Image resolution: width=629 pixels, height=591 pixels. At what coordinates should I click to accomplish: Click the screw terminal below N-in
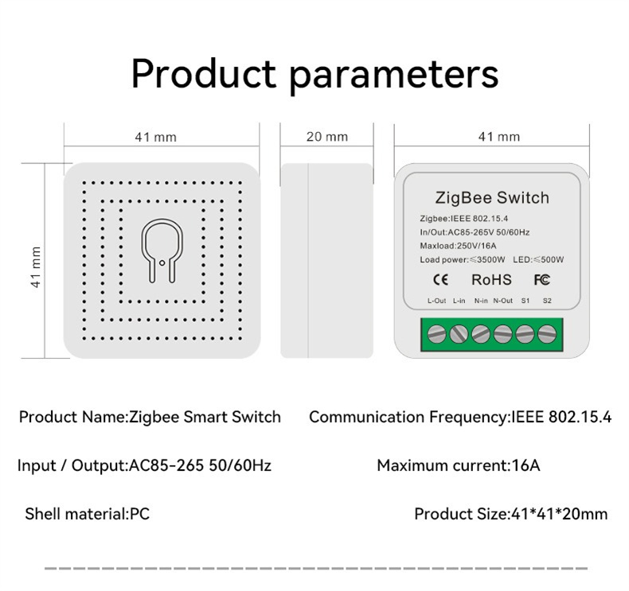480,334
